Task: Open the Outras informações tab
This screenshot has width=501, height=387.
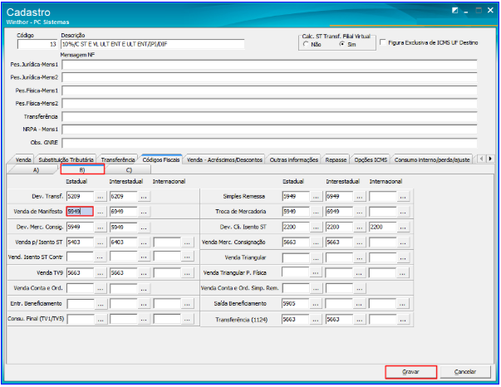Action: click(293, 159)
